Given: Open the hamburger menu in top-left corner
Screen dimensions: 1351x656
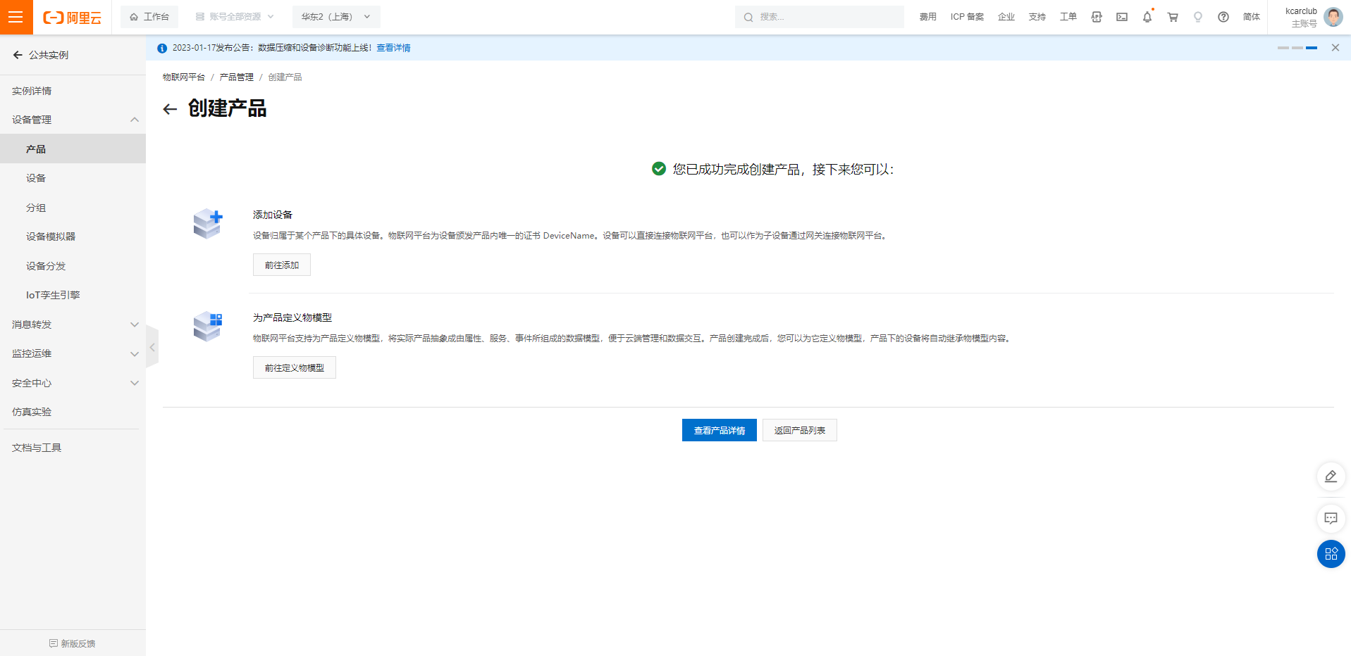Looking at the screenshot, I should pyautogui.click(x=16, y=17).
